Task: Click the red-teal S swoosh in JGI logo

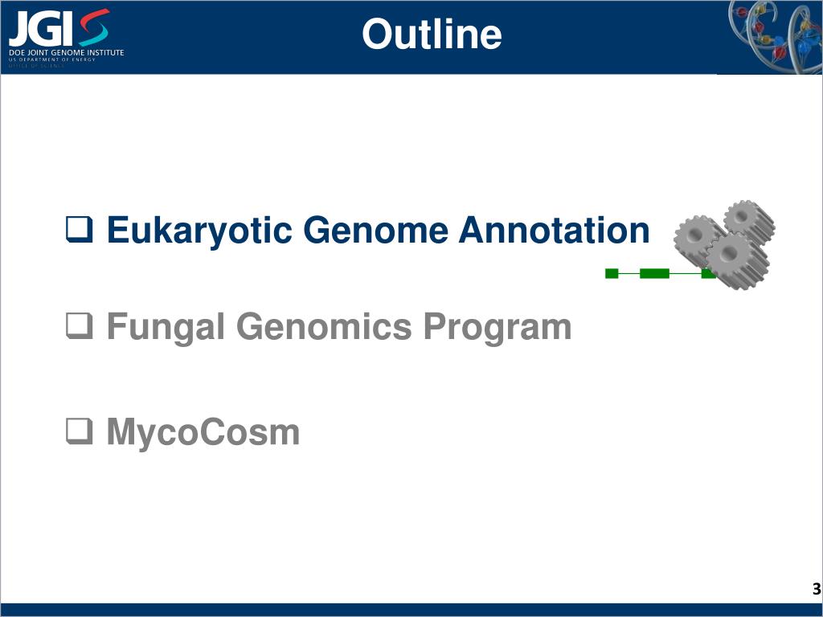Action: (95, 27)
